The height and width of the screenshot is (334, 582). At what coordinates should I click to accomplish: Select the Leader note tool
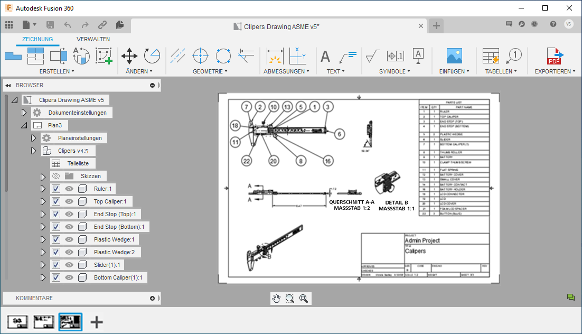pyautogui.click(x=348, y=57)
